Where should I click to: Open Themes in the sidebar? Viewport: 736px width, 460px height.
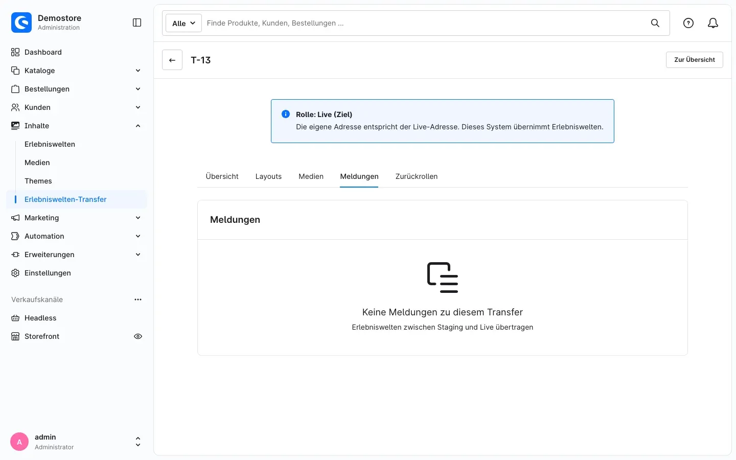pyautogui.click(x=38, y=181)
